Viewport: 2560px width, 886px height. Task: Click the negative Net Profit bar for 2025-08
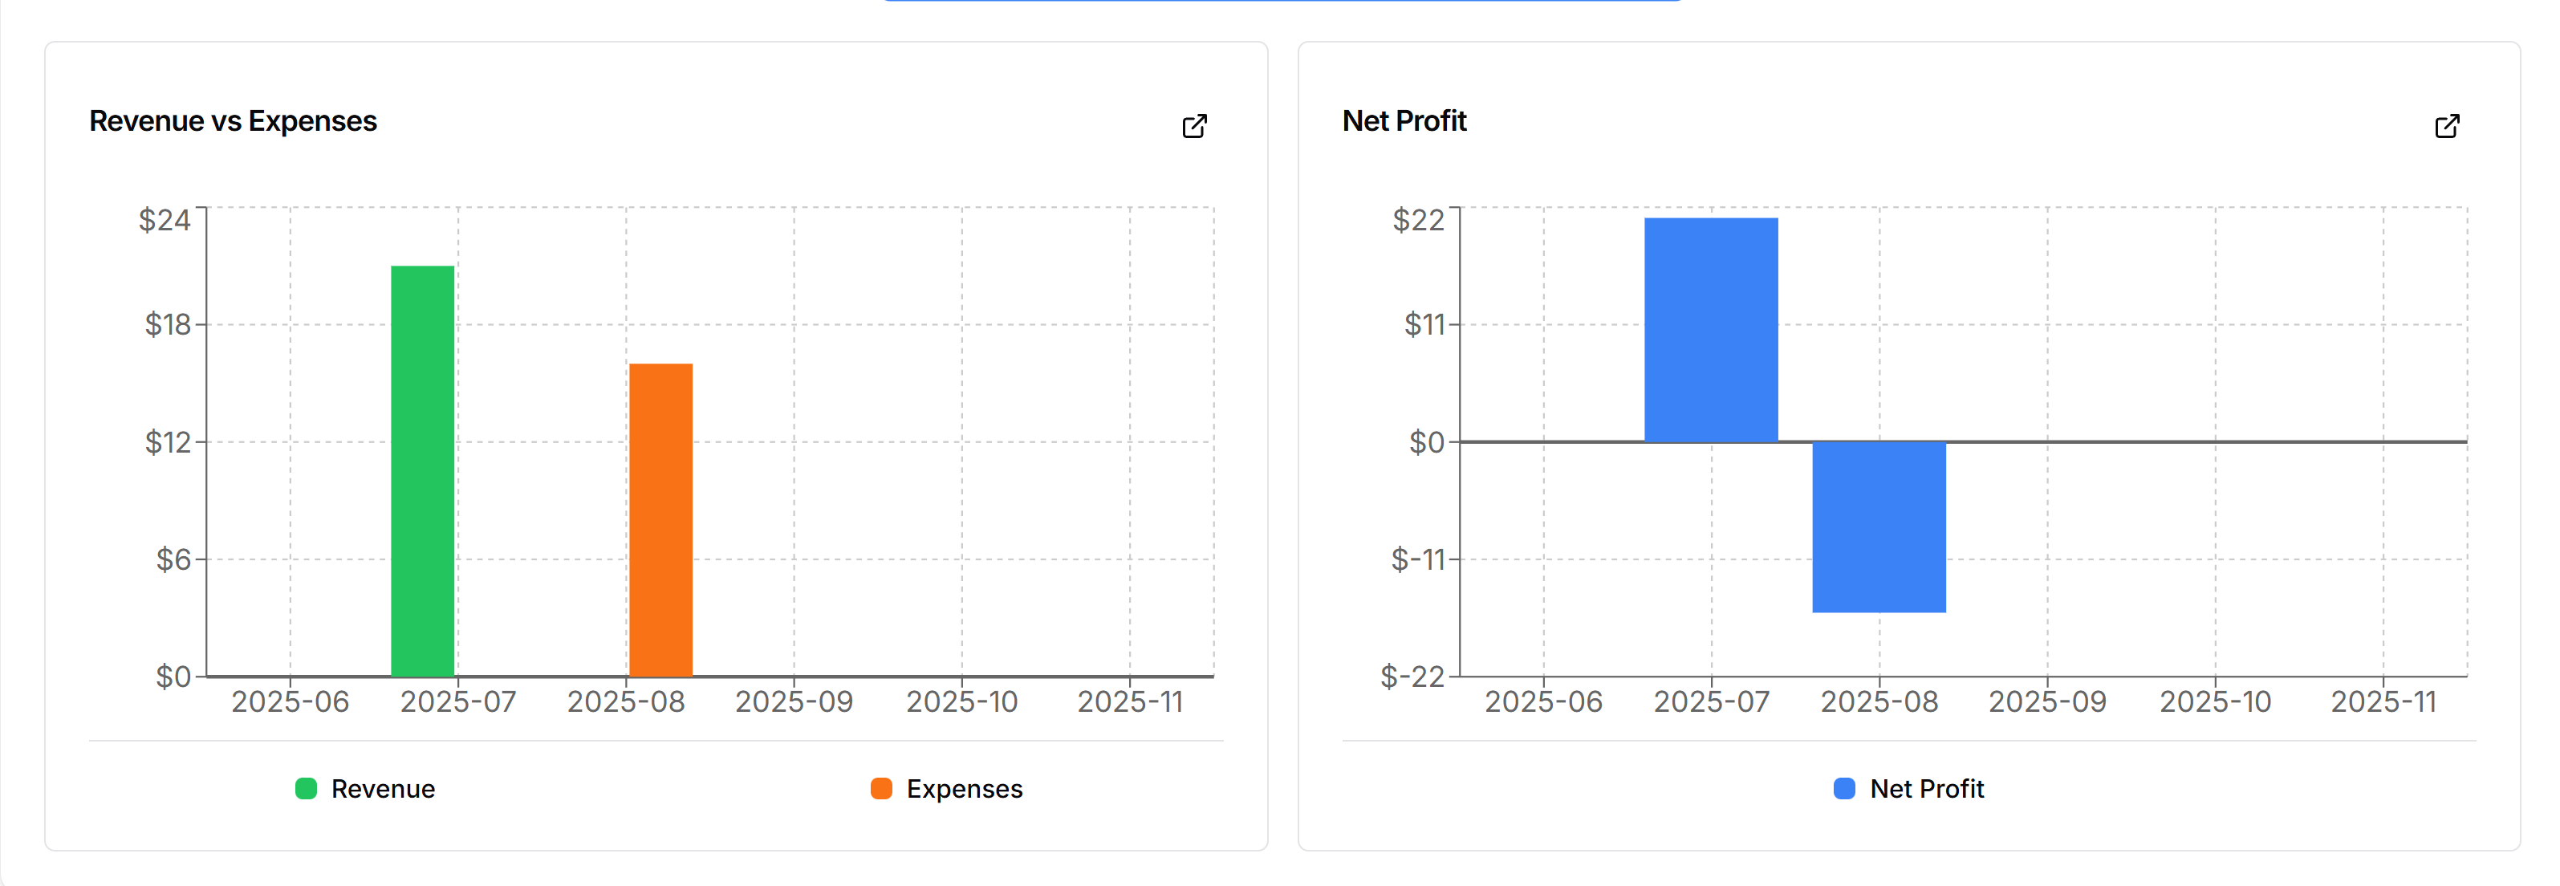pos(1878,526)
